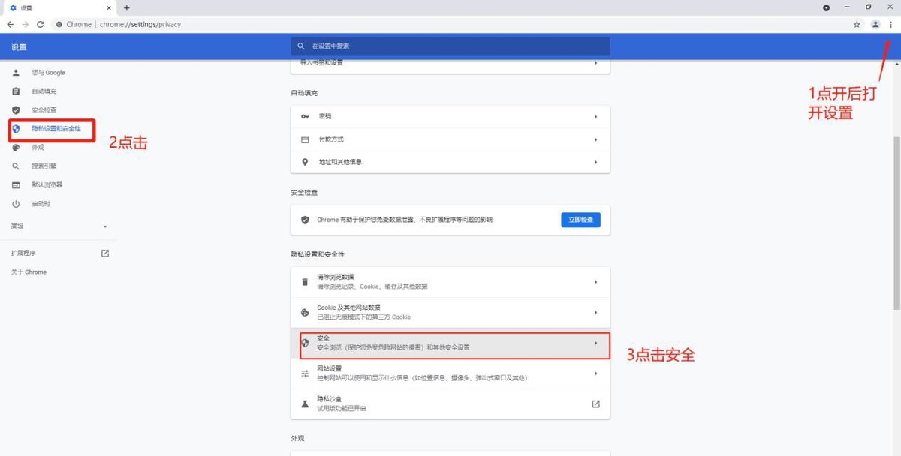Click the location pin icon in 地址和其他信息
The height and width of the screenshot is (456, 901).
pos(305,162)
